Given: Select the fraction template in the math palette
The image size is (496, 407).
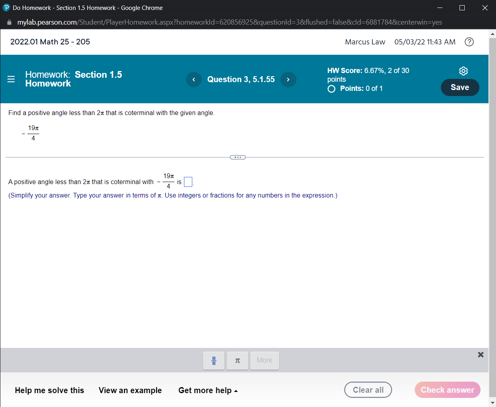Looking at the screenshot, I should (214, 360).
